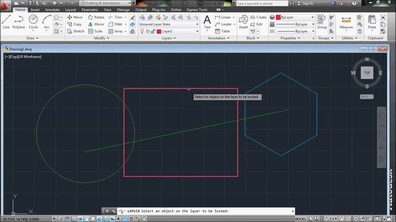Click the Leader annotation tool

(223, 25)
